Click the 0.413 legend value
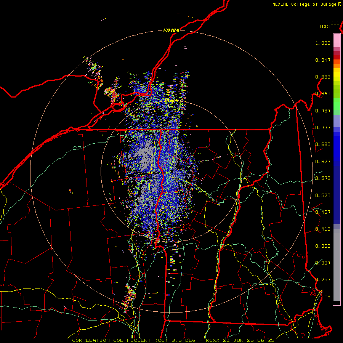This screenshot has height=343, width=343. [323, 229]
